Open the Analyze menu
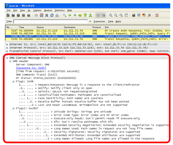 pos(48,10)
